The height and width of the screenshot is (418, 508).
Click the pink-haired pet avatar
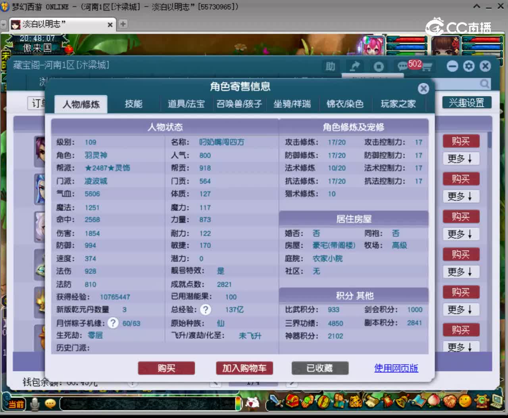coord(373,46)
